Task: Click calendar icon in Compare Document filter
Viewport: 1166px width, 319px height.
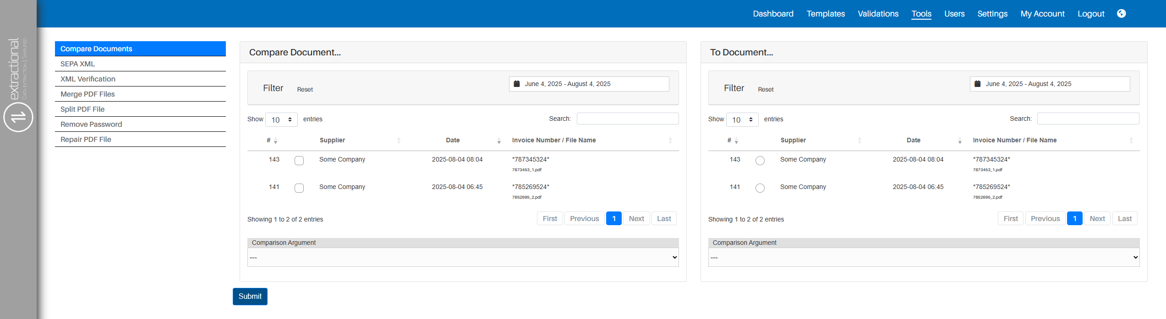Action: tap(517, 84)
